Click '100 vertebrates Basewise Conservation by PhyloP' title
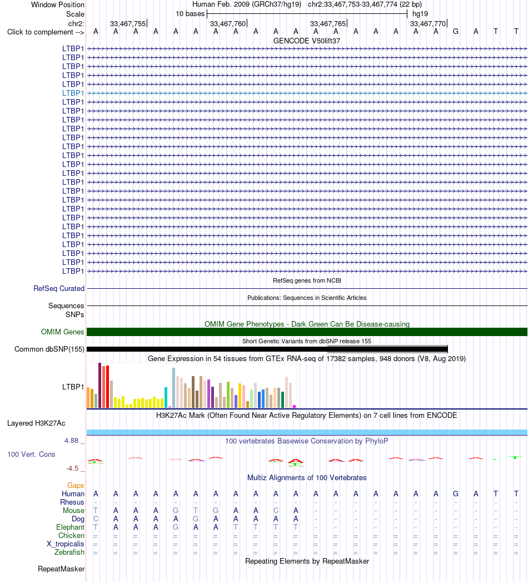This screenshot has width=528, height=582. 307,441
